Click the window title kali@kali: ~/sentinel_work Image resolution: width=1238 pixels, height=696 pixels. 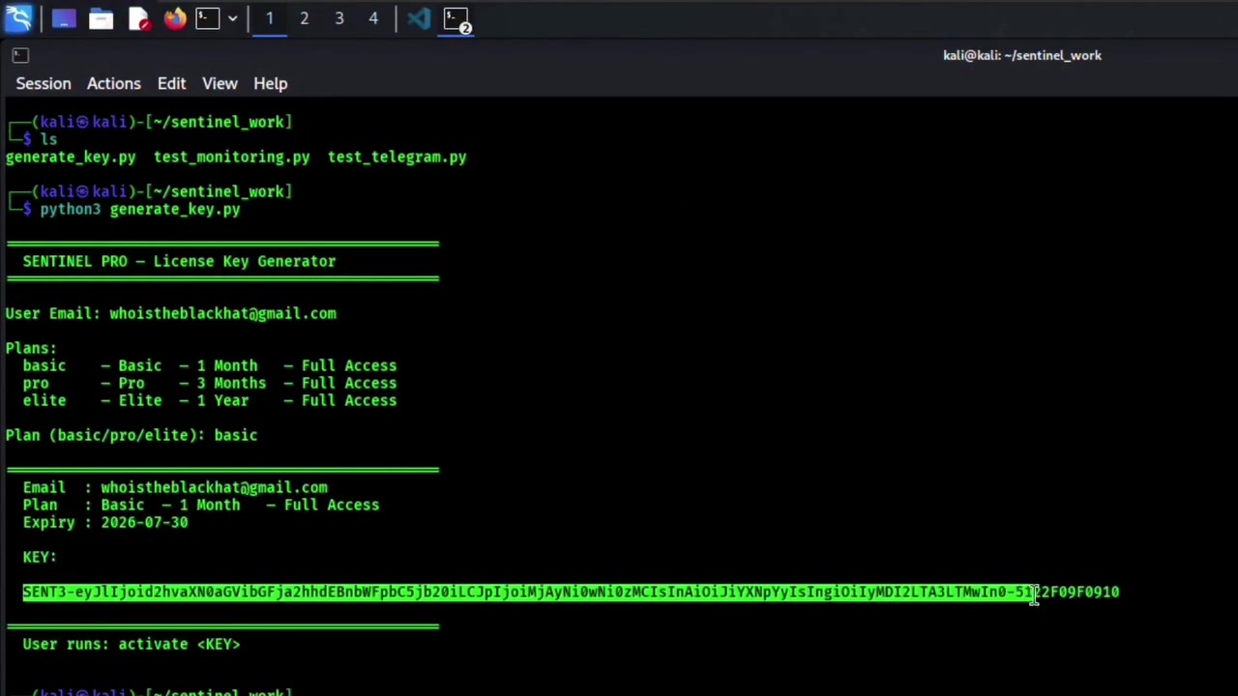(1022, 55)
